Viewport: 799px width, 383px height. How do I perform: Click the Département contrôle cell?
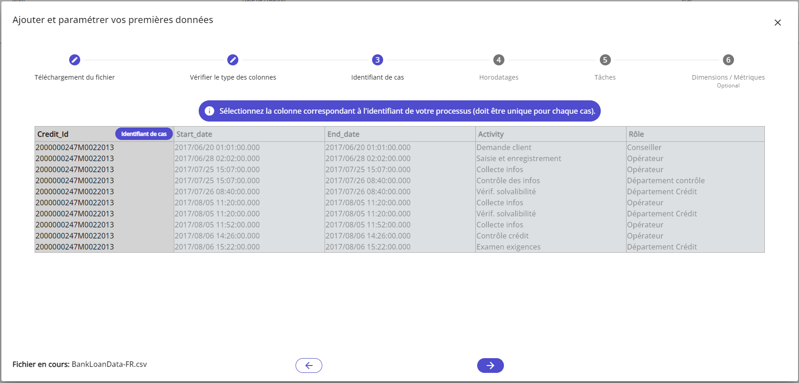pos(666,180)
